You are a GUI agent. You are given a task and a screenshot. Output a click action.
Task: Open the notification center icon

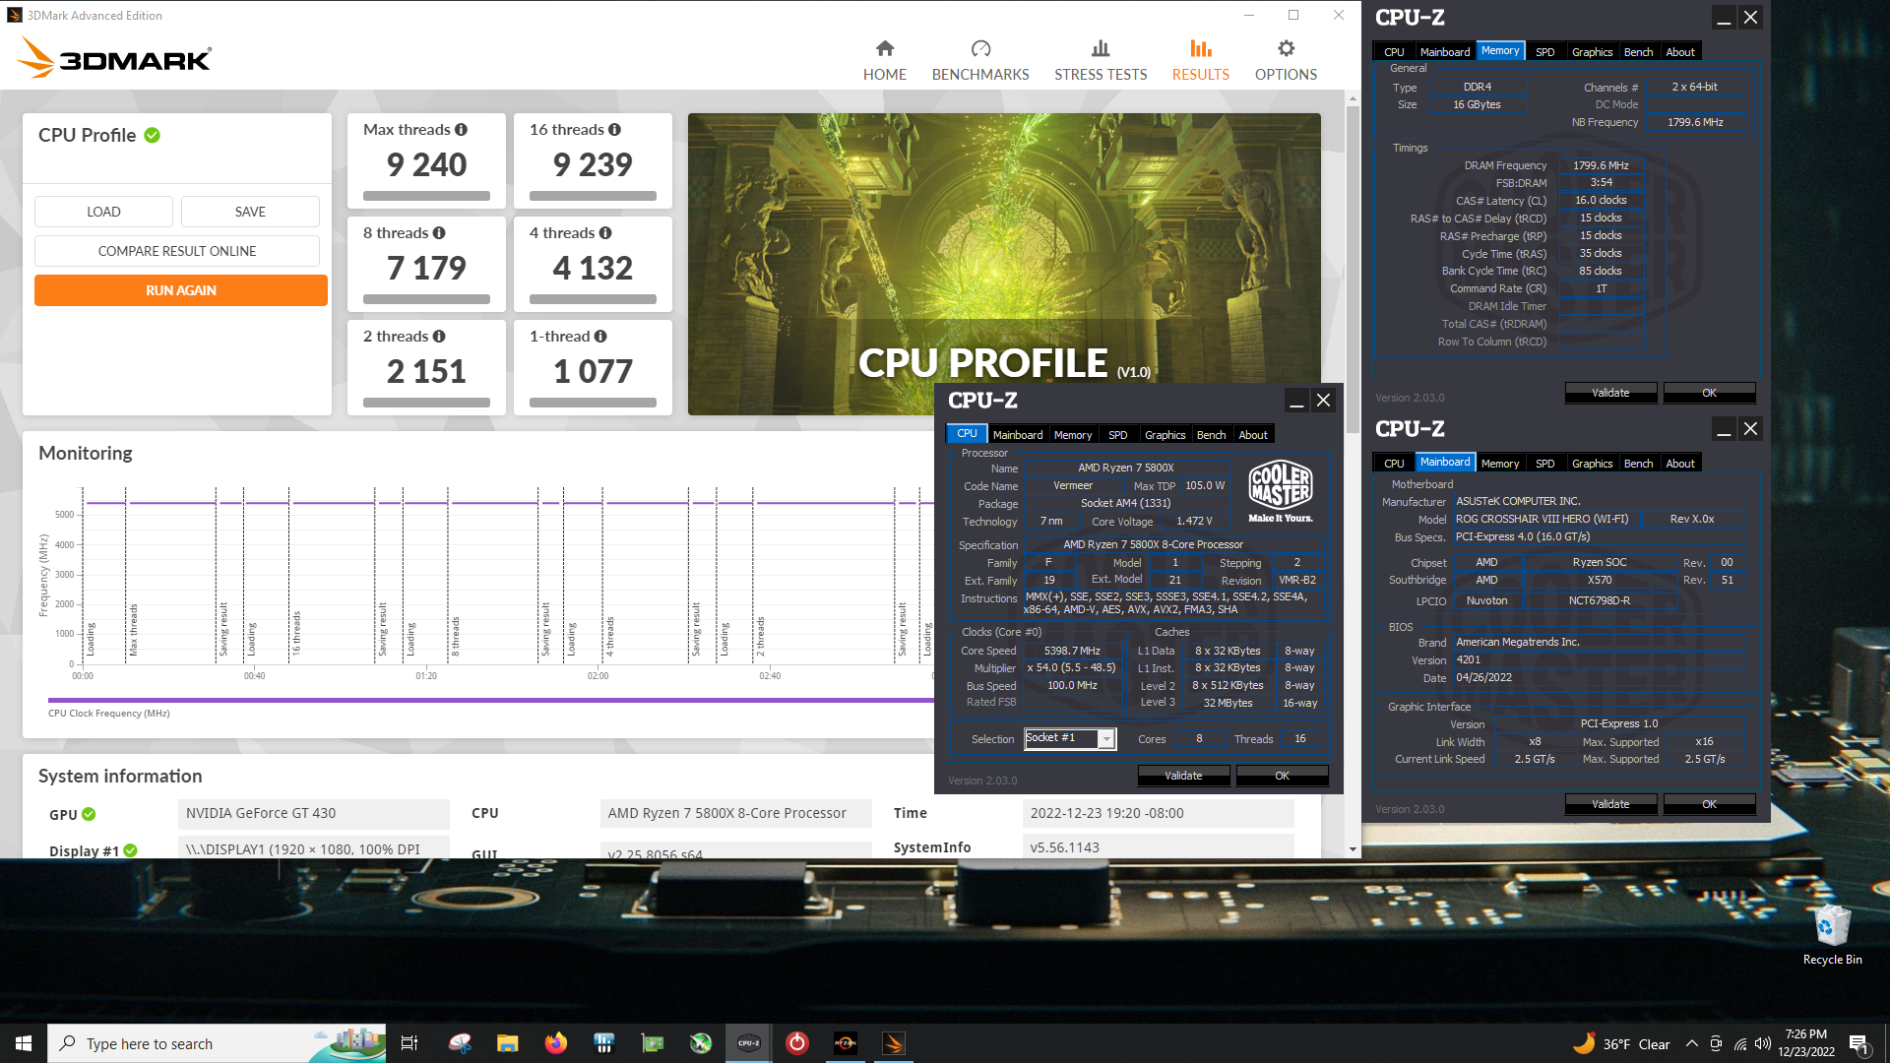point(1859,1043)
